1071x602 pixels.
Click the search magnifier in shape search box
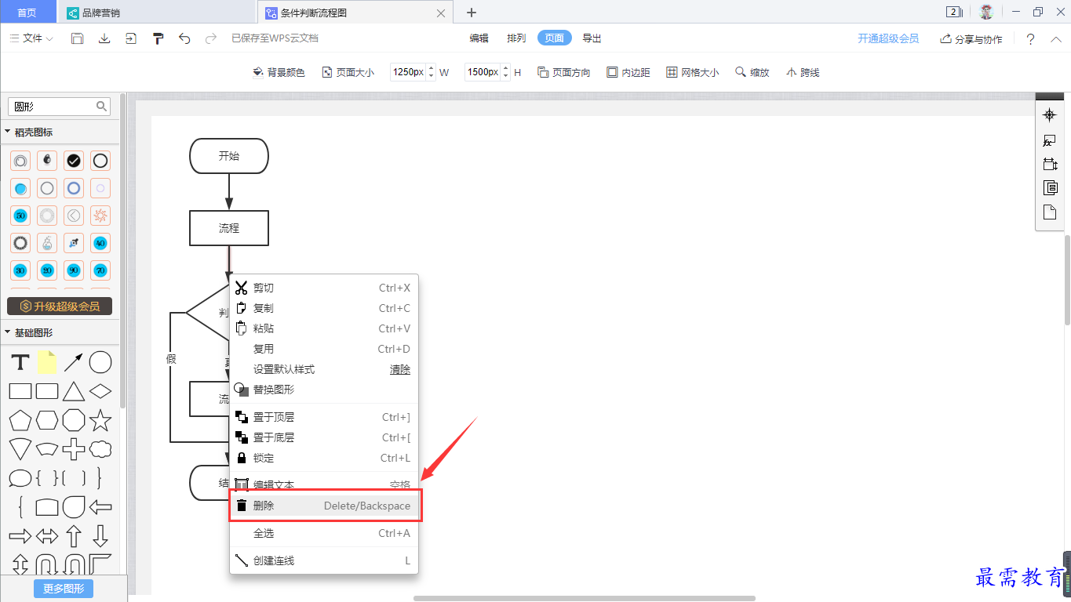click(x=102, y=106)
